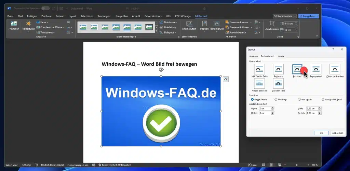This screenshot has height=171, width=350.
Task: Open the Position dropdown in the ribbon
Action: tap(204, 27)
